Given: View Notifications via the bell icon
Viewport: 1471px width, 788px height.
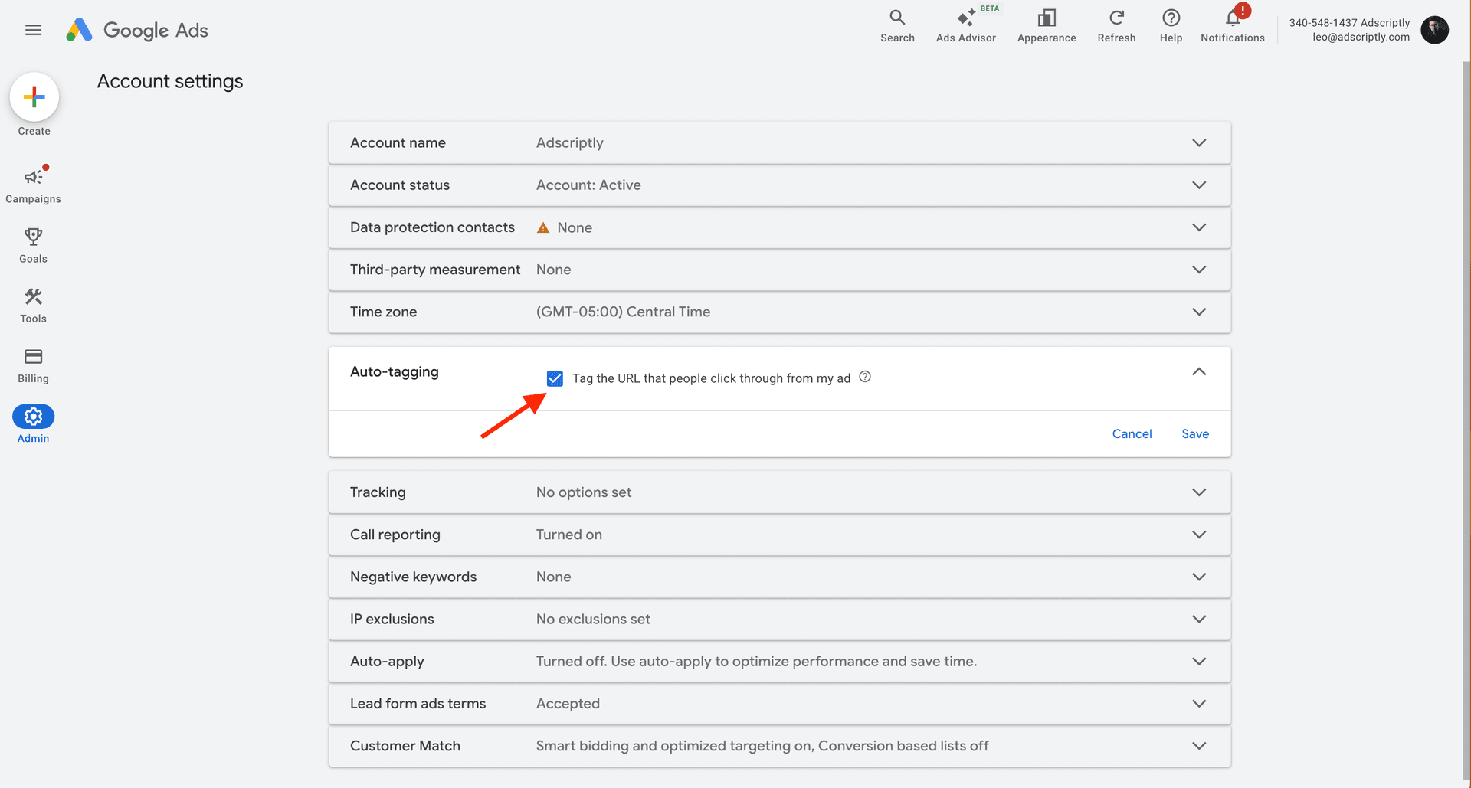Looking at the screenshot, I should pos(1231,21).
